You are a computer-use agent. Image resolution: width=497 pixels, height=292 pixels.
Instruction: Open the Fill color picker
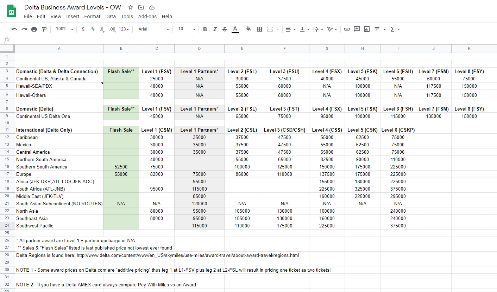click(x=249, y=29)
